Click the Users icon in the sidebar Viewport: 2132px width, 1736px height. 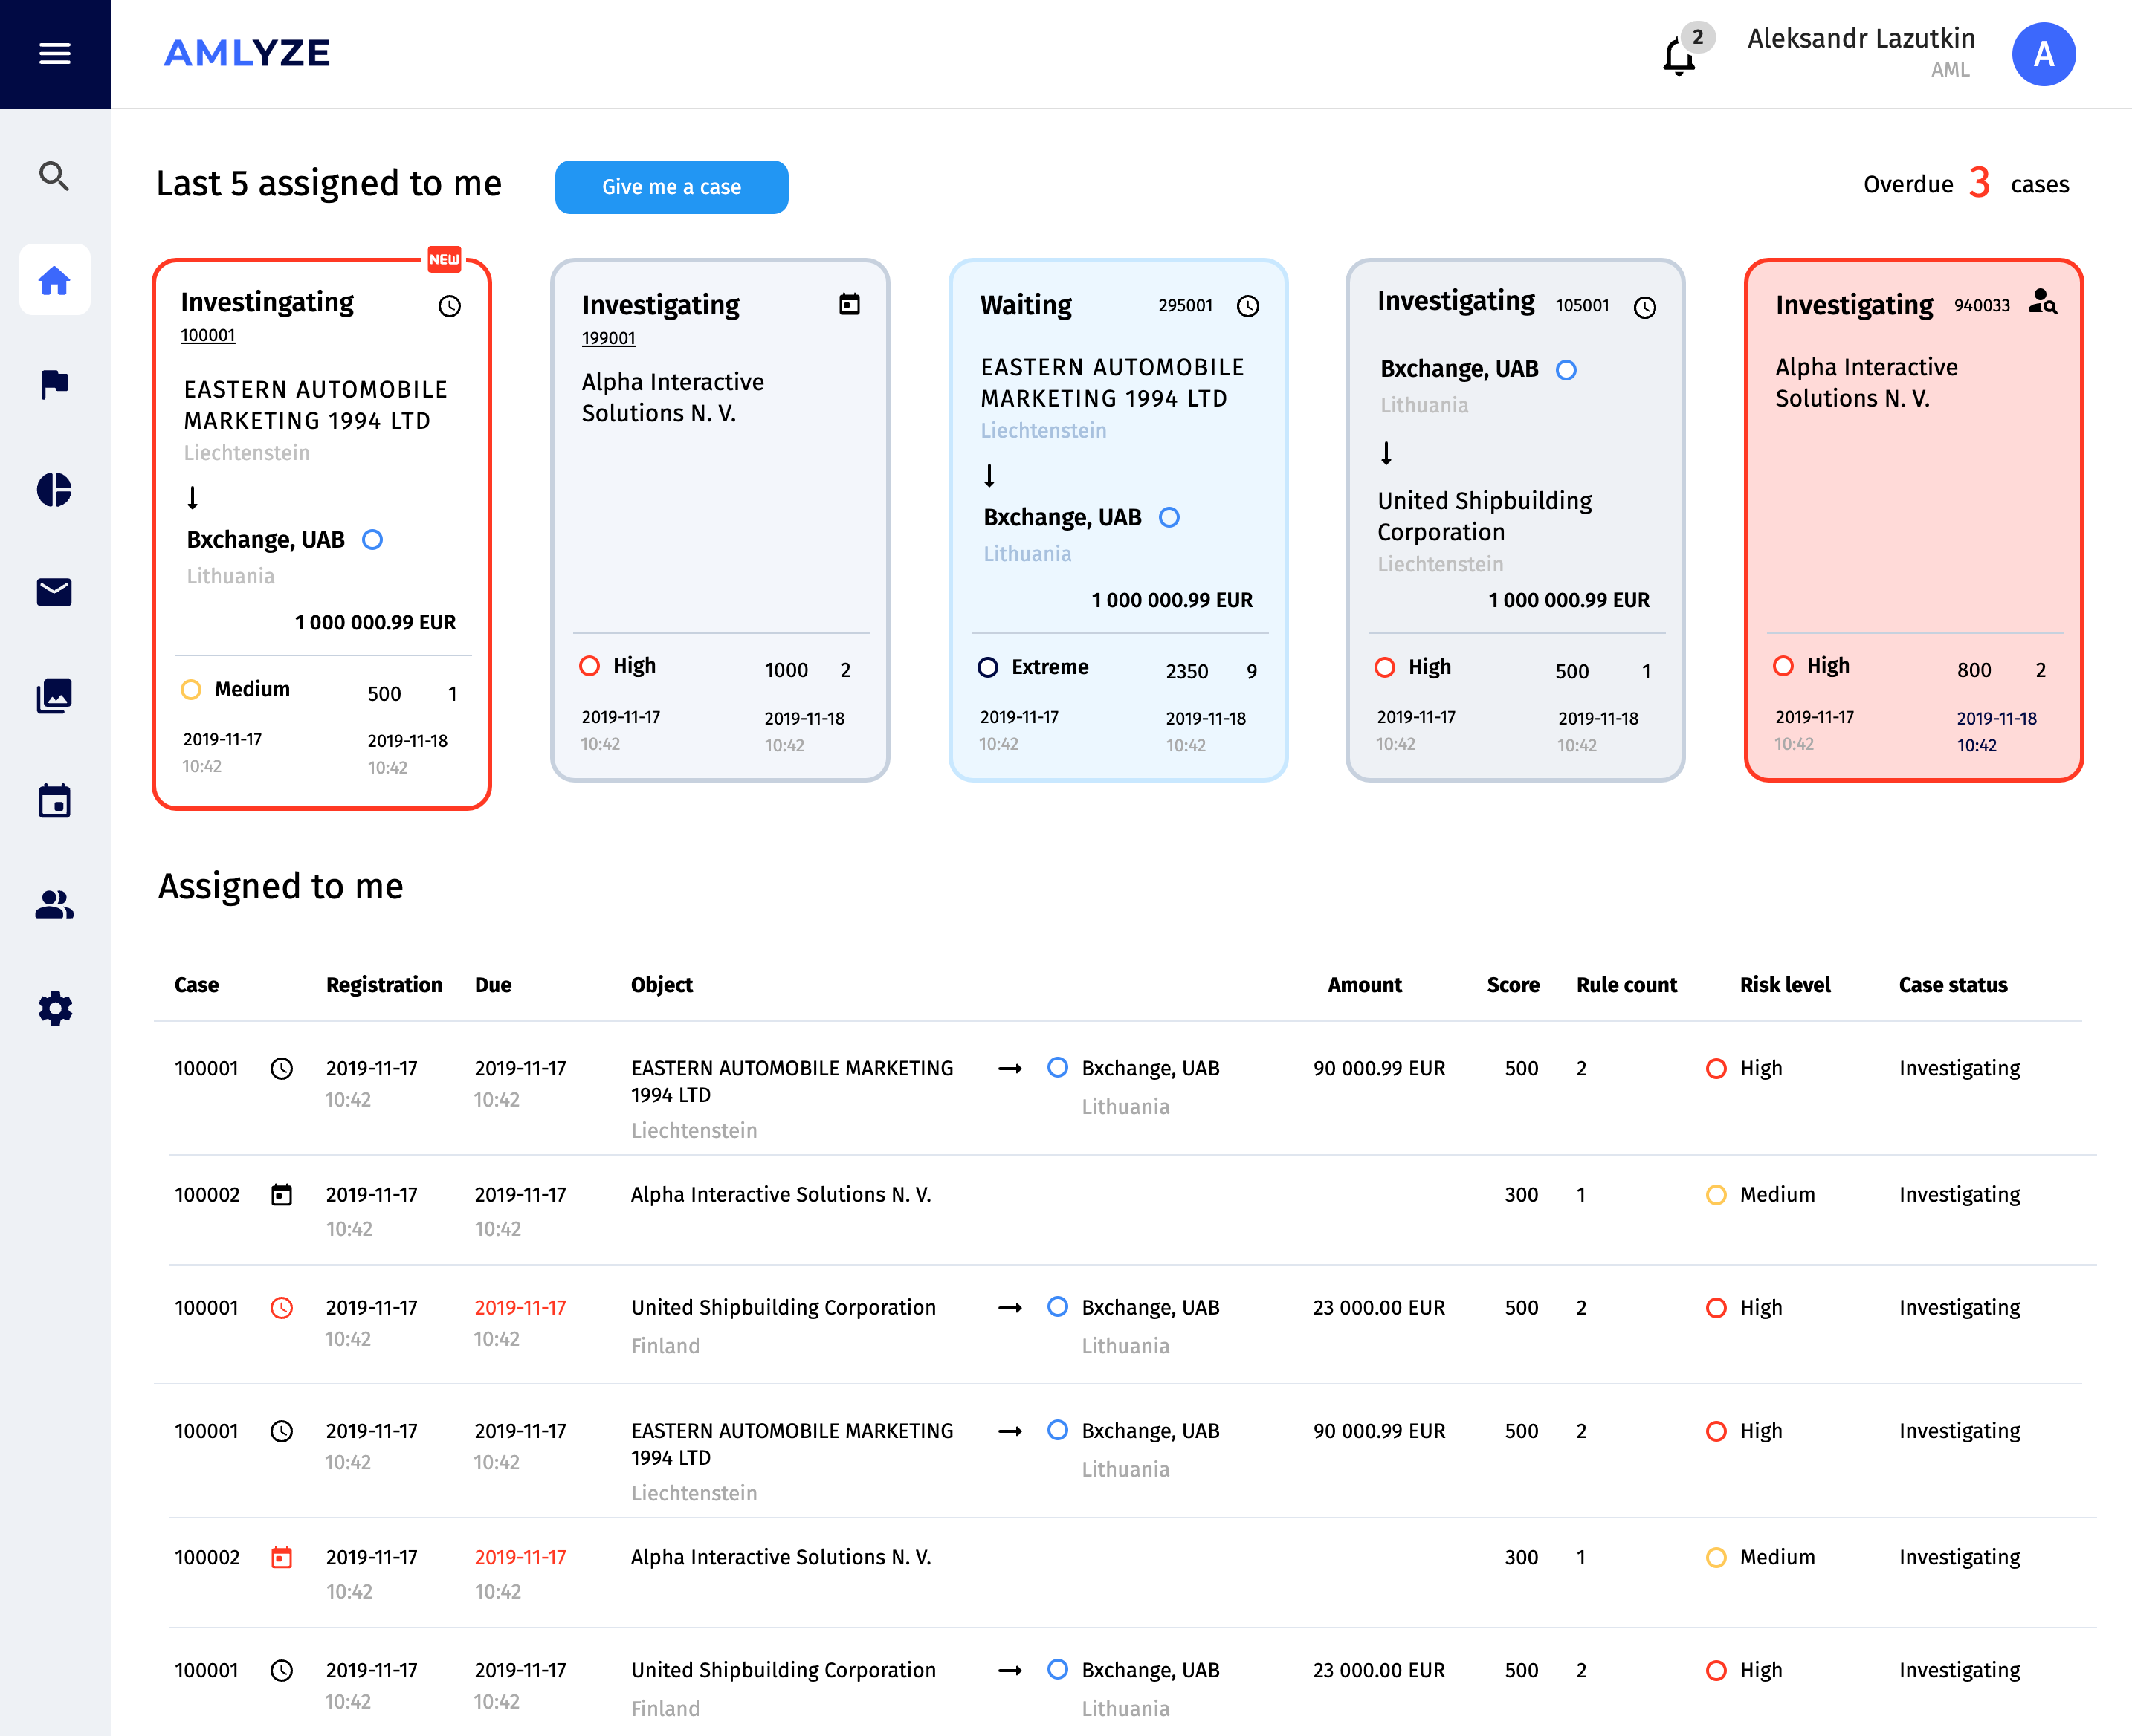55,905
